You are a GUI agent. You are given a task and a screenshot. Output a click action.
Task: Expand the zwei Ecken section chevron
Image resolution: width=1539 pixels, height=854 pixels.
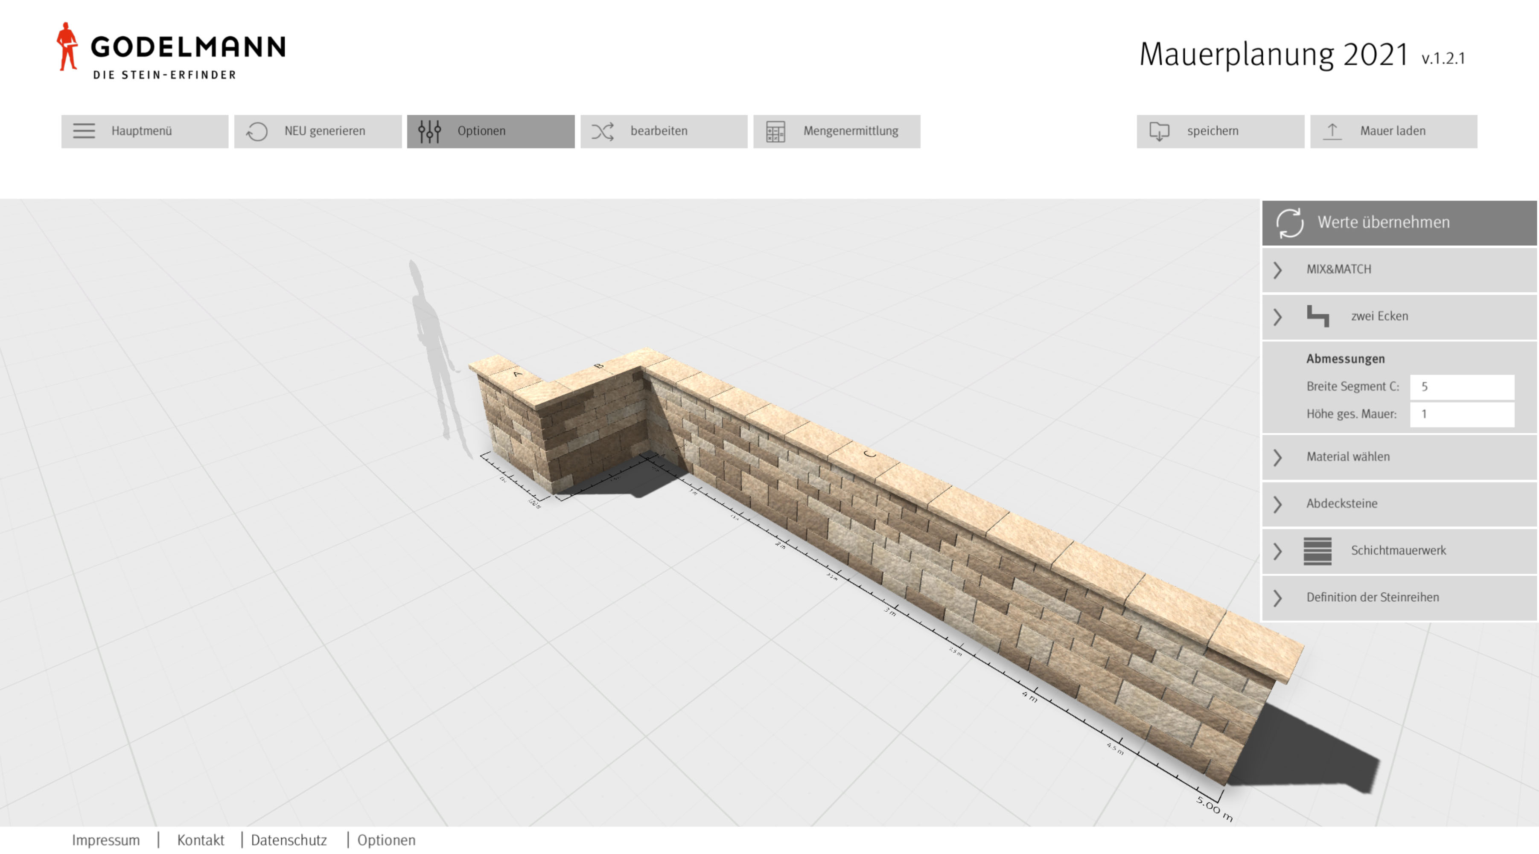pos(1278,317)
